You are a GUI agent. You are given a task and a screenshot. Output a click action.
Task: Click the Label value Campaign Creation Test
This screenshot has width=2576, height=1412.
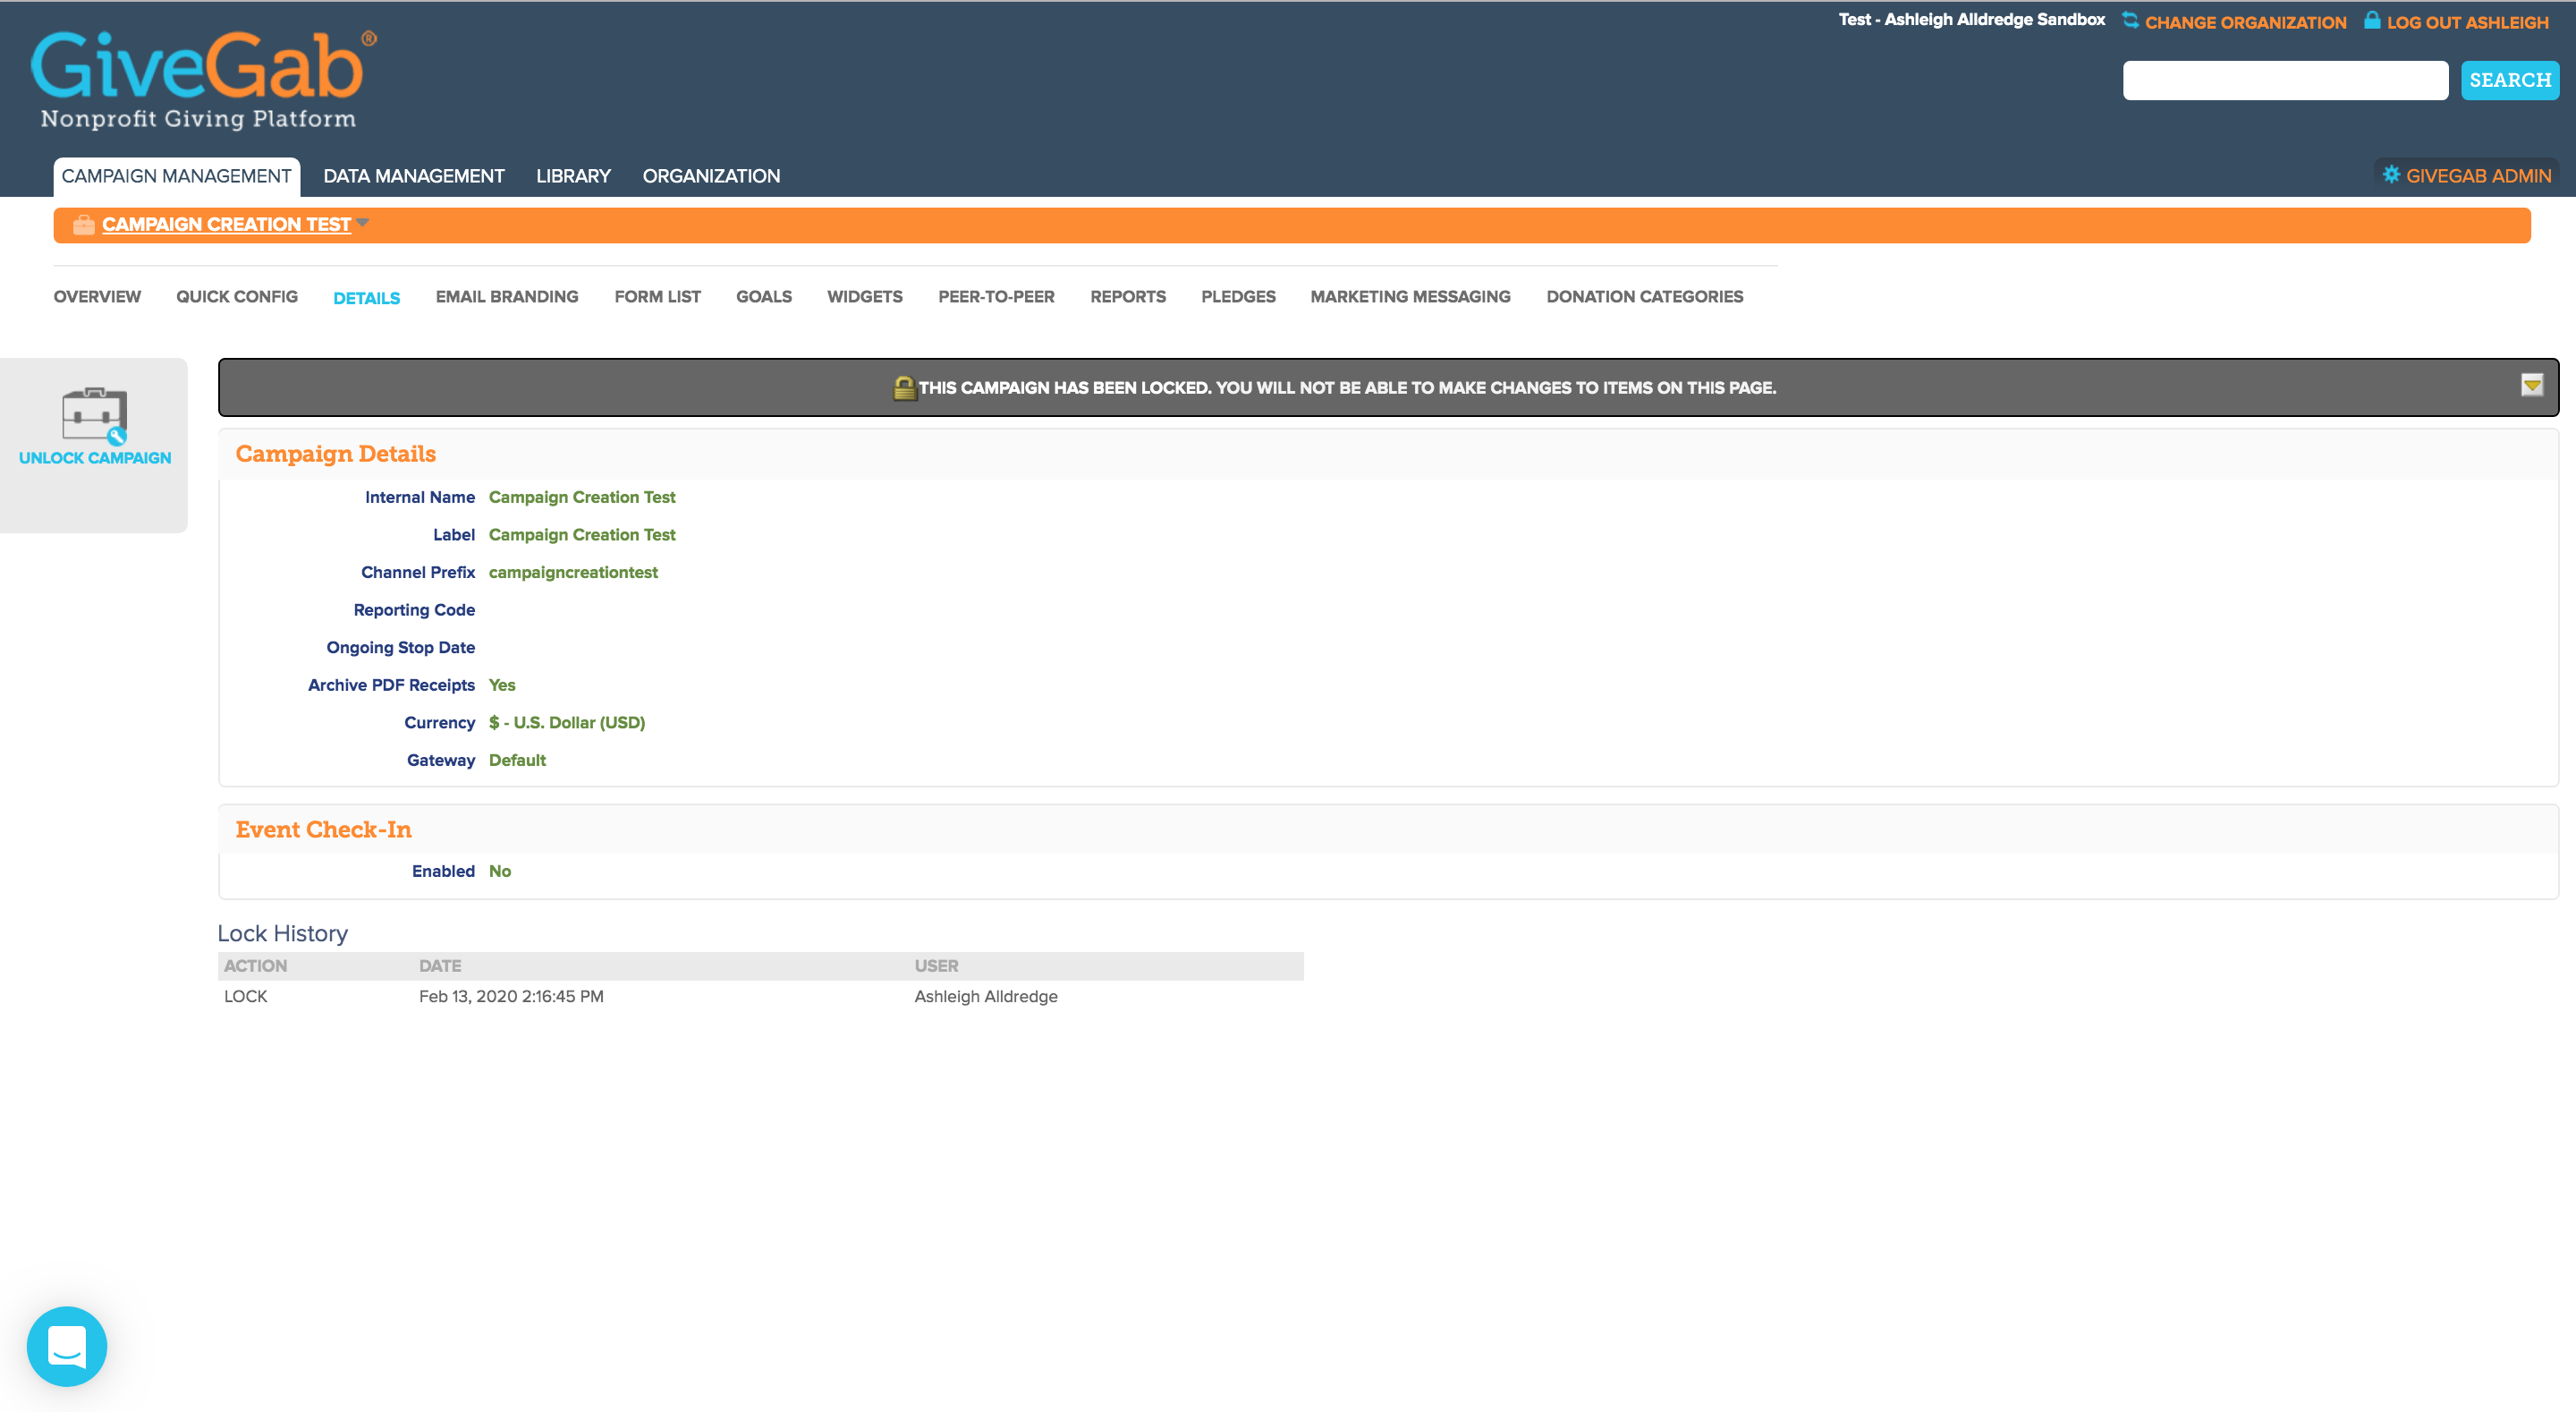(x=582, y=535)
